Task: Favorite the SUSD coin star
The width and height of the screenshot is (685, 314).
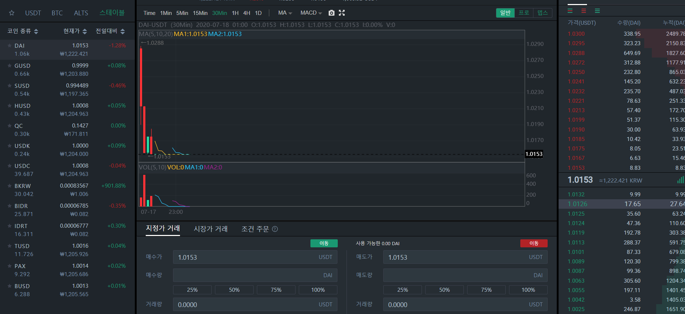Action: (x=9, y=86)
